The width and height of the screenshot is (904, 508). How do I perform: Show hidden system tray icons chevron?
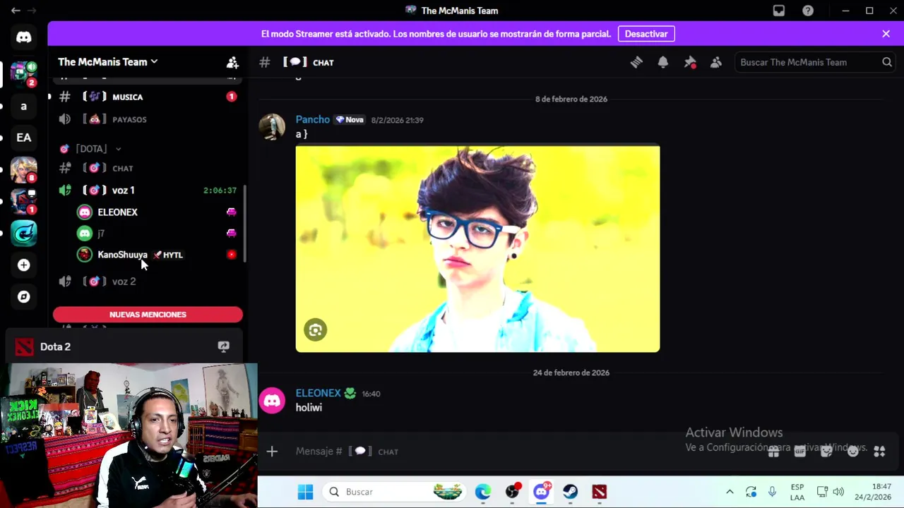(730, 492)
